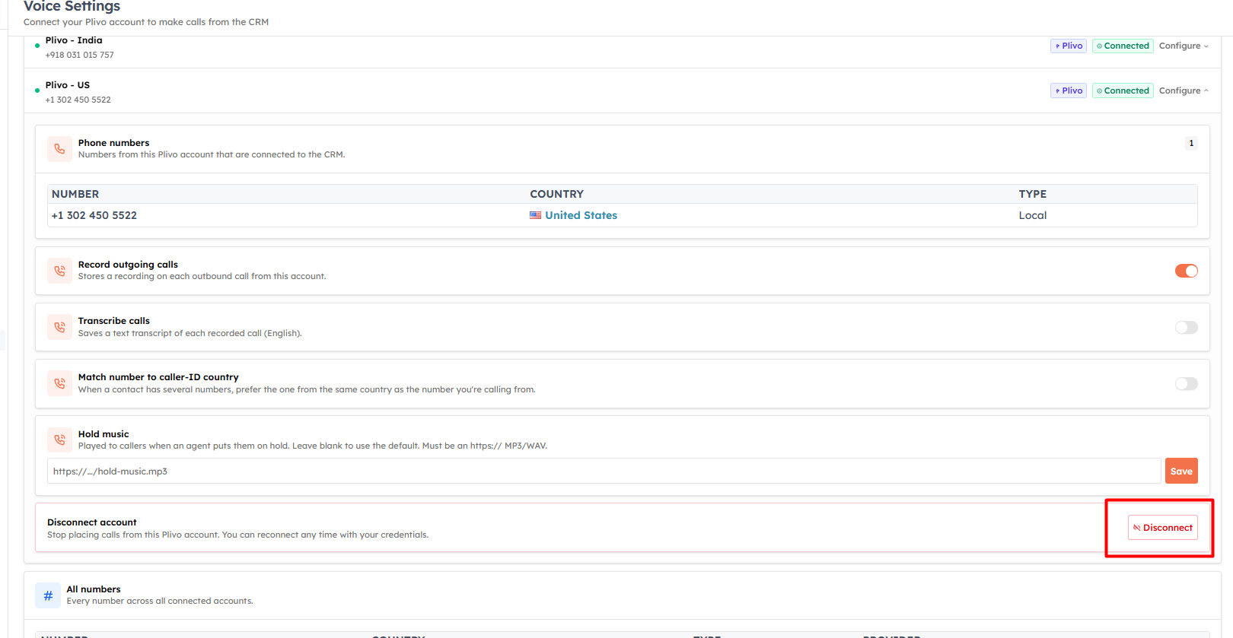The width and height of the screenshot is (1233, 638).
Task: Open the United States country link
Action: (x=581, y=215)
